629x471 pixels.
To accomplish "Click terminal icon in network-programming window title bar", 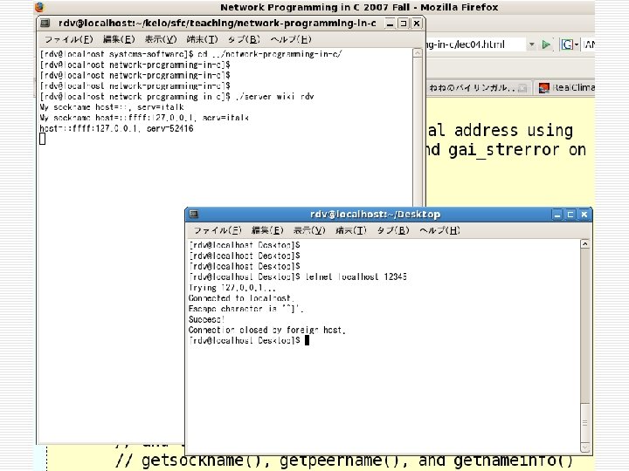I will click(x=45, y=24).
